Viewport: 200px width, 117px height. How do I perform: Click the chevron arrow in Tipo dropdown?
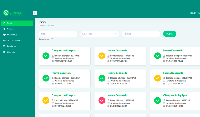point(74,34)
